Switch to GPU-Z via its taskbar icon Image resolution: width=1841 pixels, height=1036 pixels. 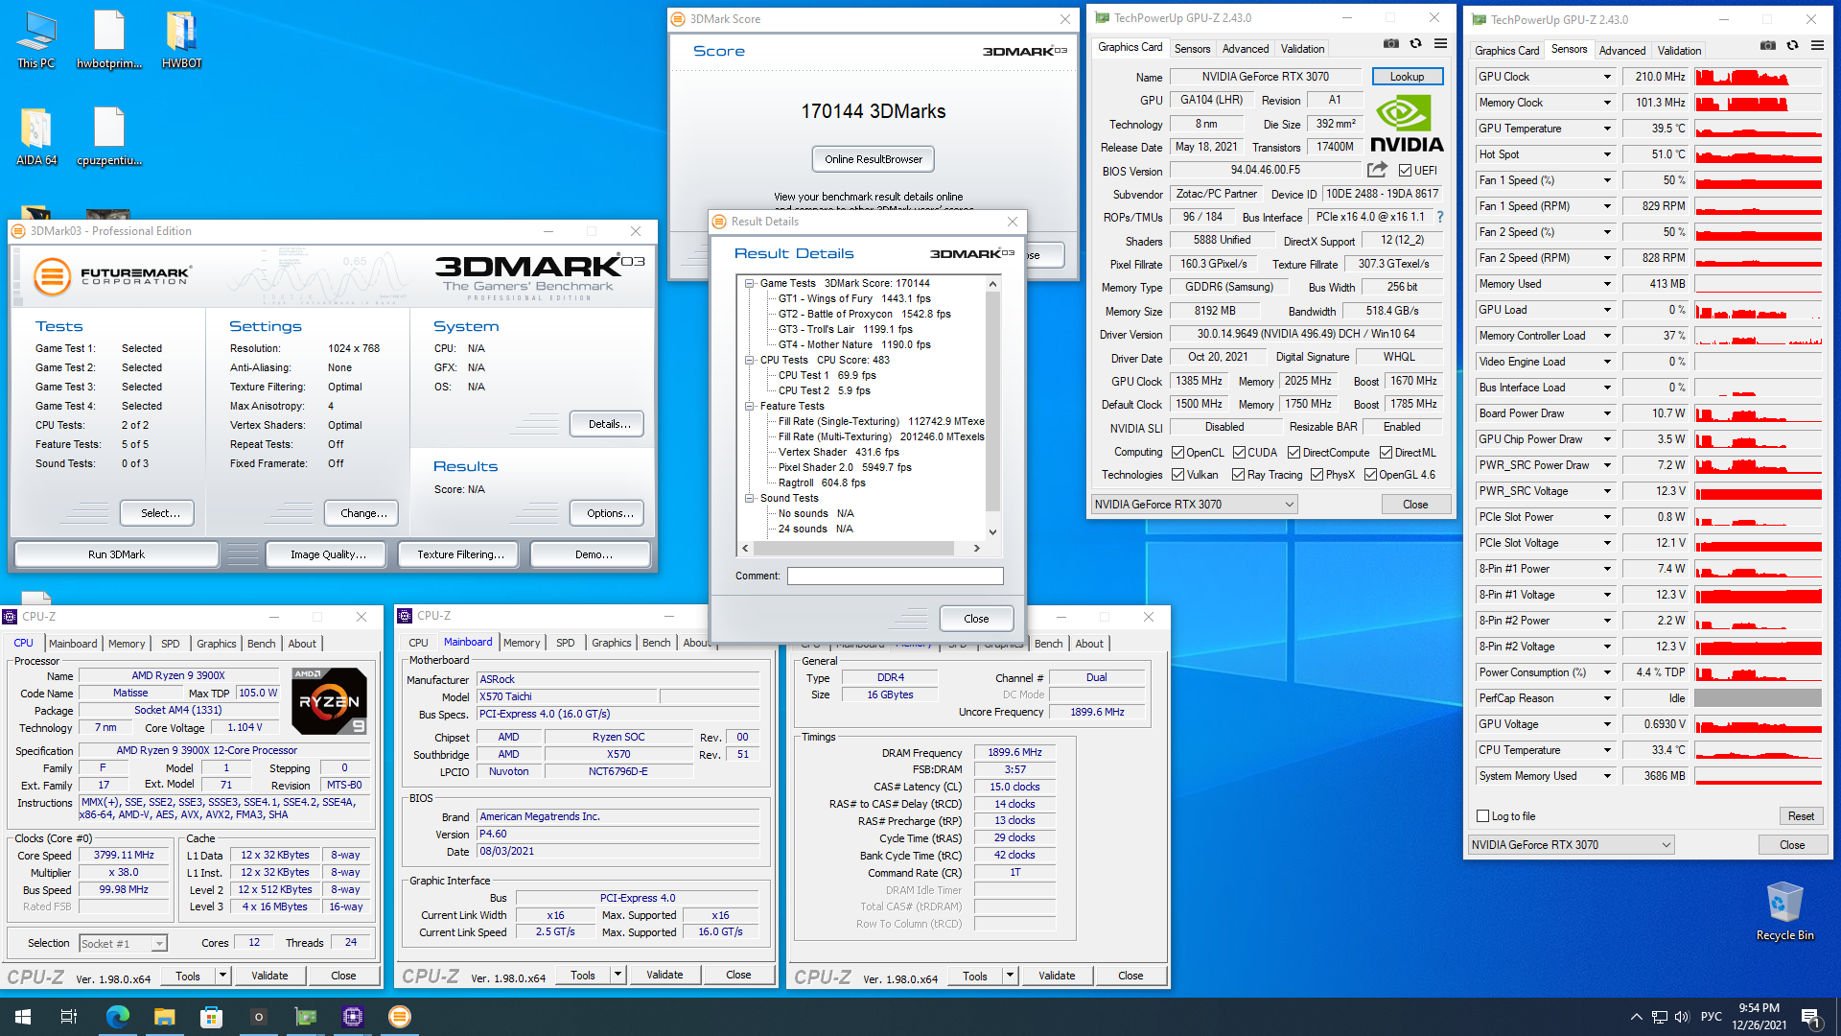[x=305, y=1017]
